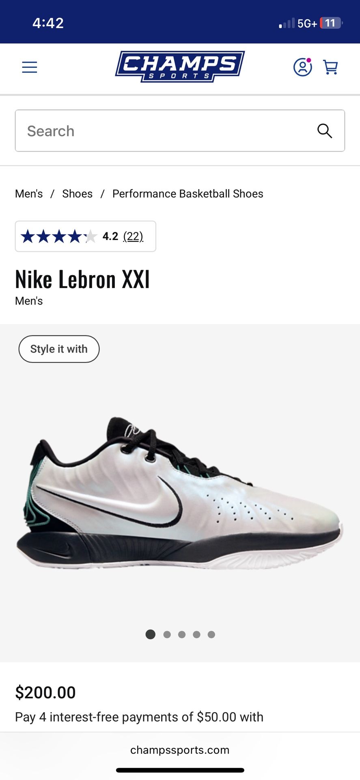Tap the magnifying glass search icon
The image size is (360, 780).
tap(325, 131)
